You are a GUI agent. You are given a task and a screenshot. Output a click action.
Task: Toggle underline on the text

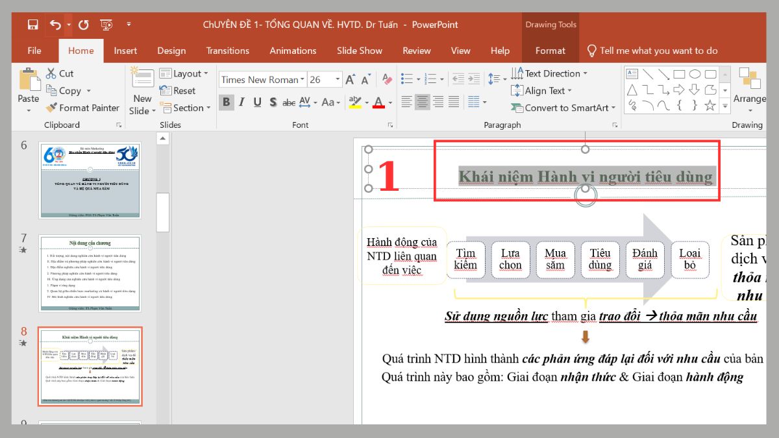256,102
